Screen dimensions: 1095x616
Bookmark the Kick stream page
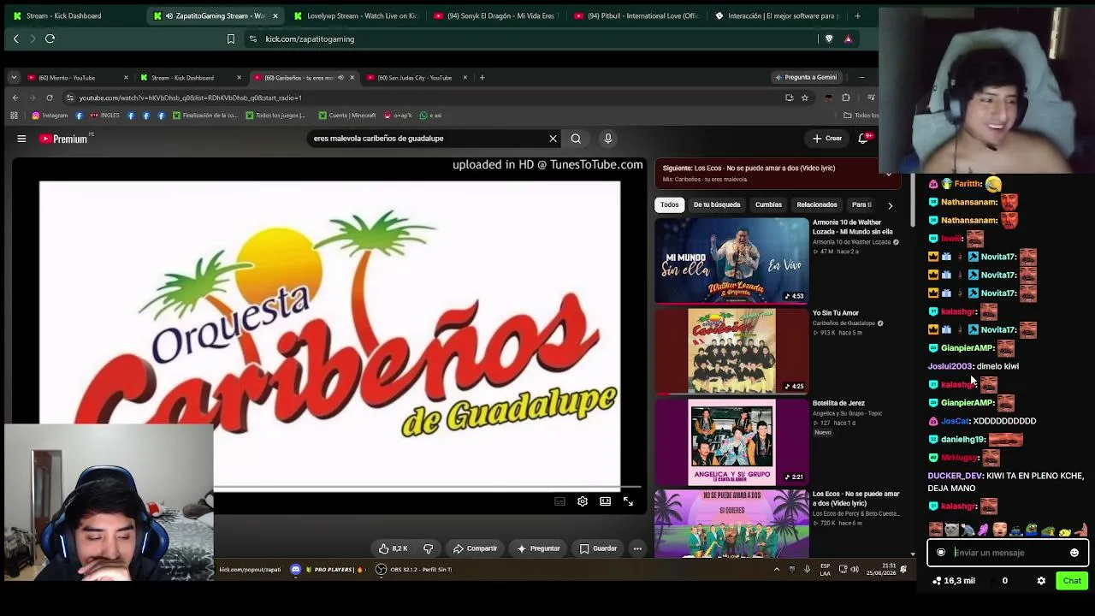(x=230, y=38)
